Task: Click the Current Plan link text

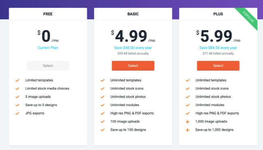Action: (x=48, y=48)
